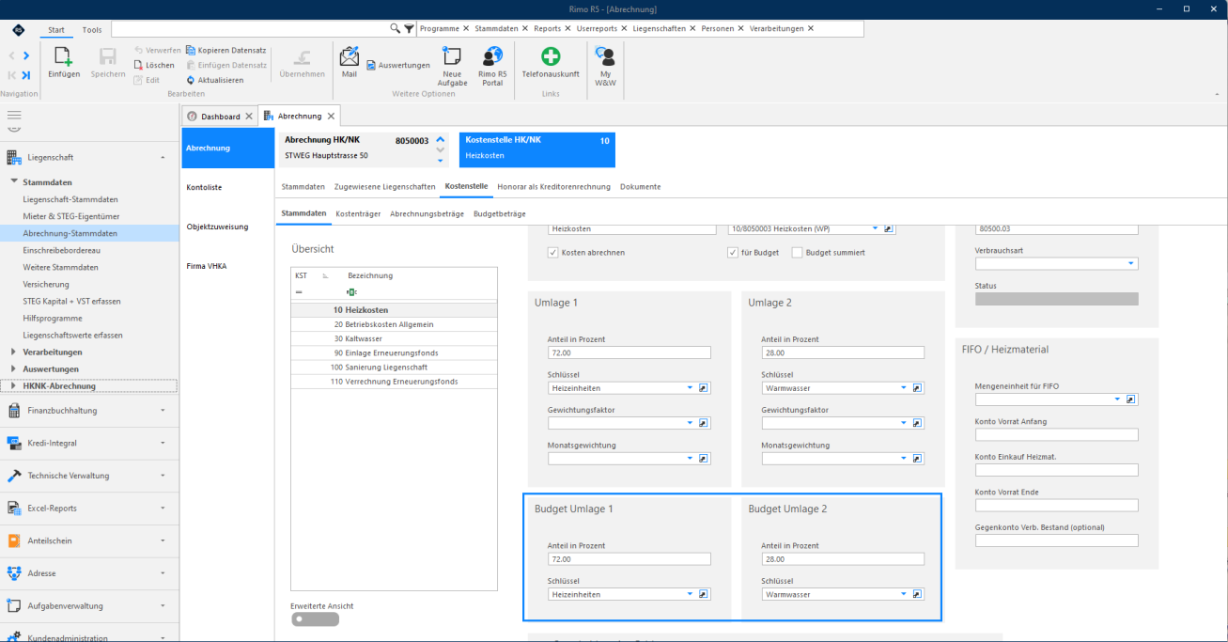Click Umlage 1 Anteil in Prozent field
This screenshot has height=642, width=1228.
(x=630, y=352)
